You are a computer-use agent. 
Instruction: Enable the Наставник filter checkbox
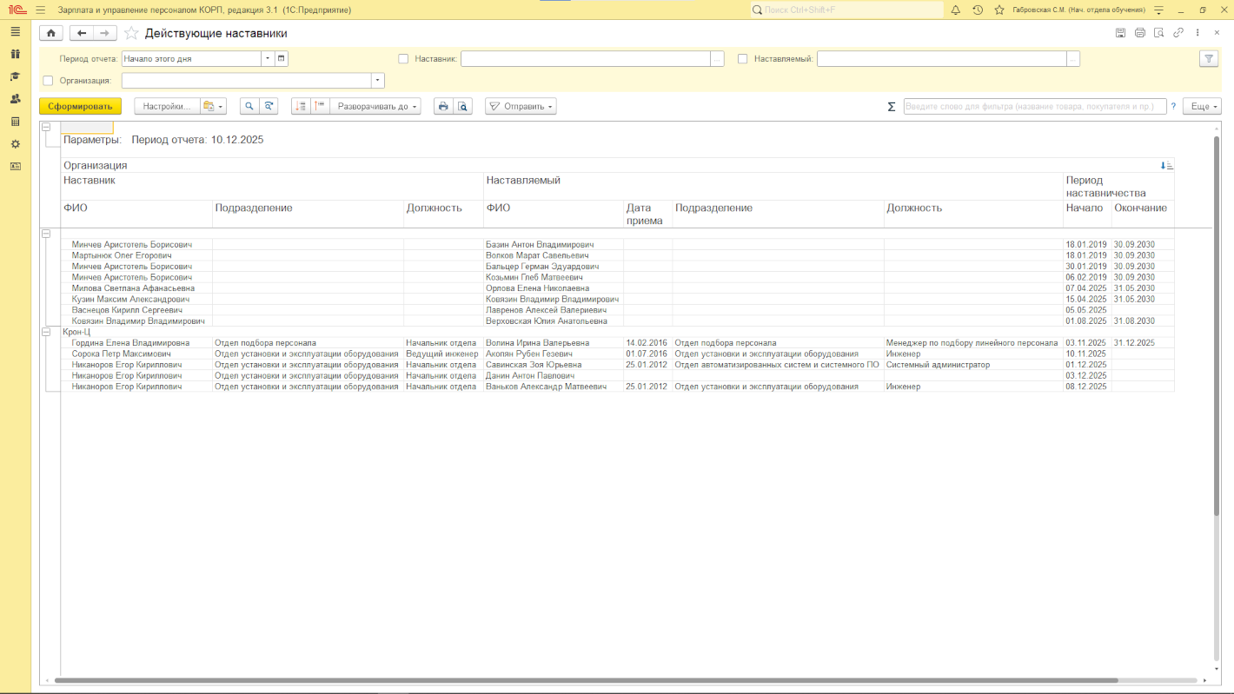pos(403,59)
